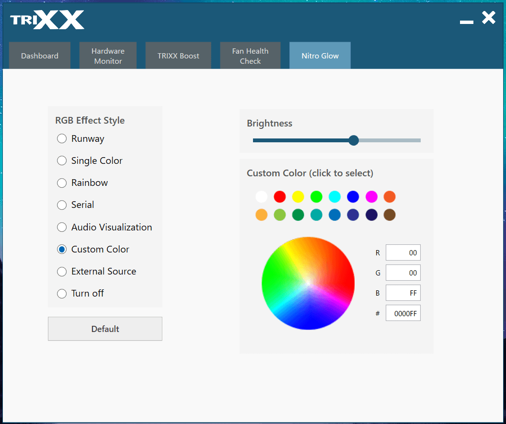Viewport: 506px width, 424px height.
Task: Choose the brown color swatch
Action: [x=390, y=215]
